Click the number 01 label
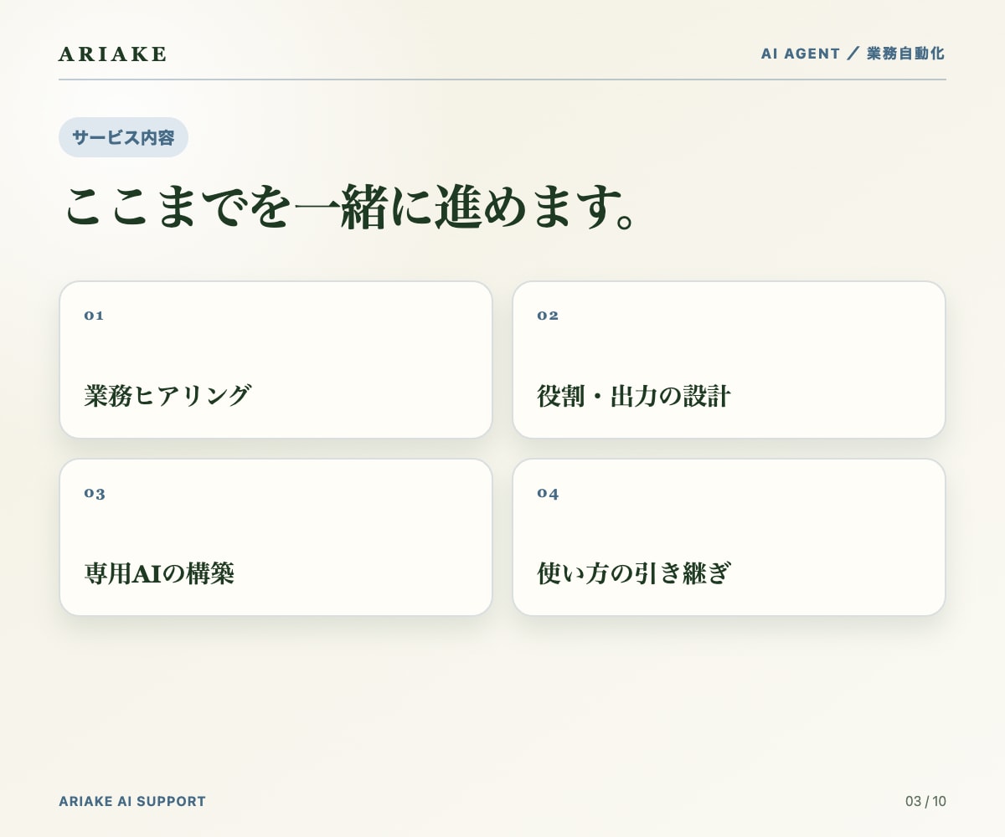 94,316
